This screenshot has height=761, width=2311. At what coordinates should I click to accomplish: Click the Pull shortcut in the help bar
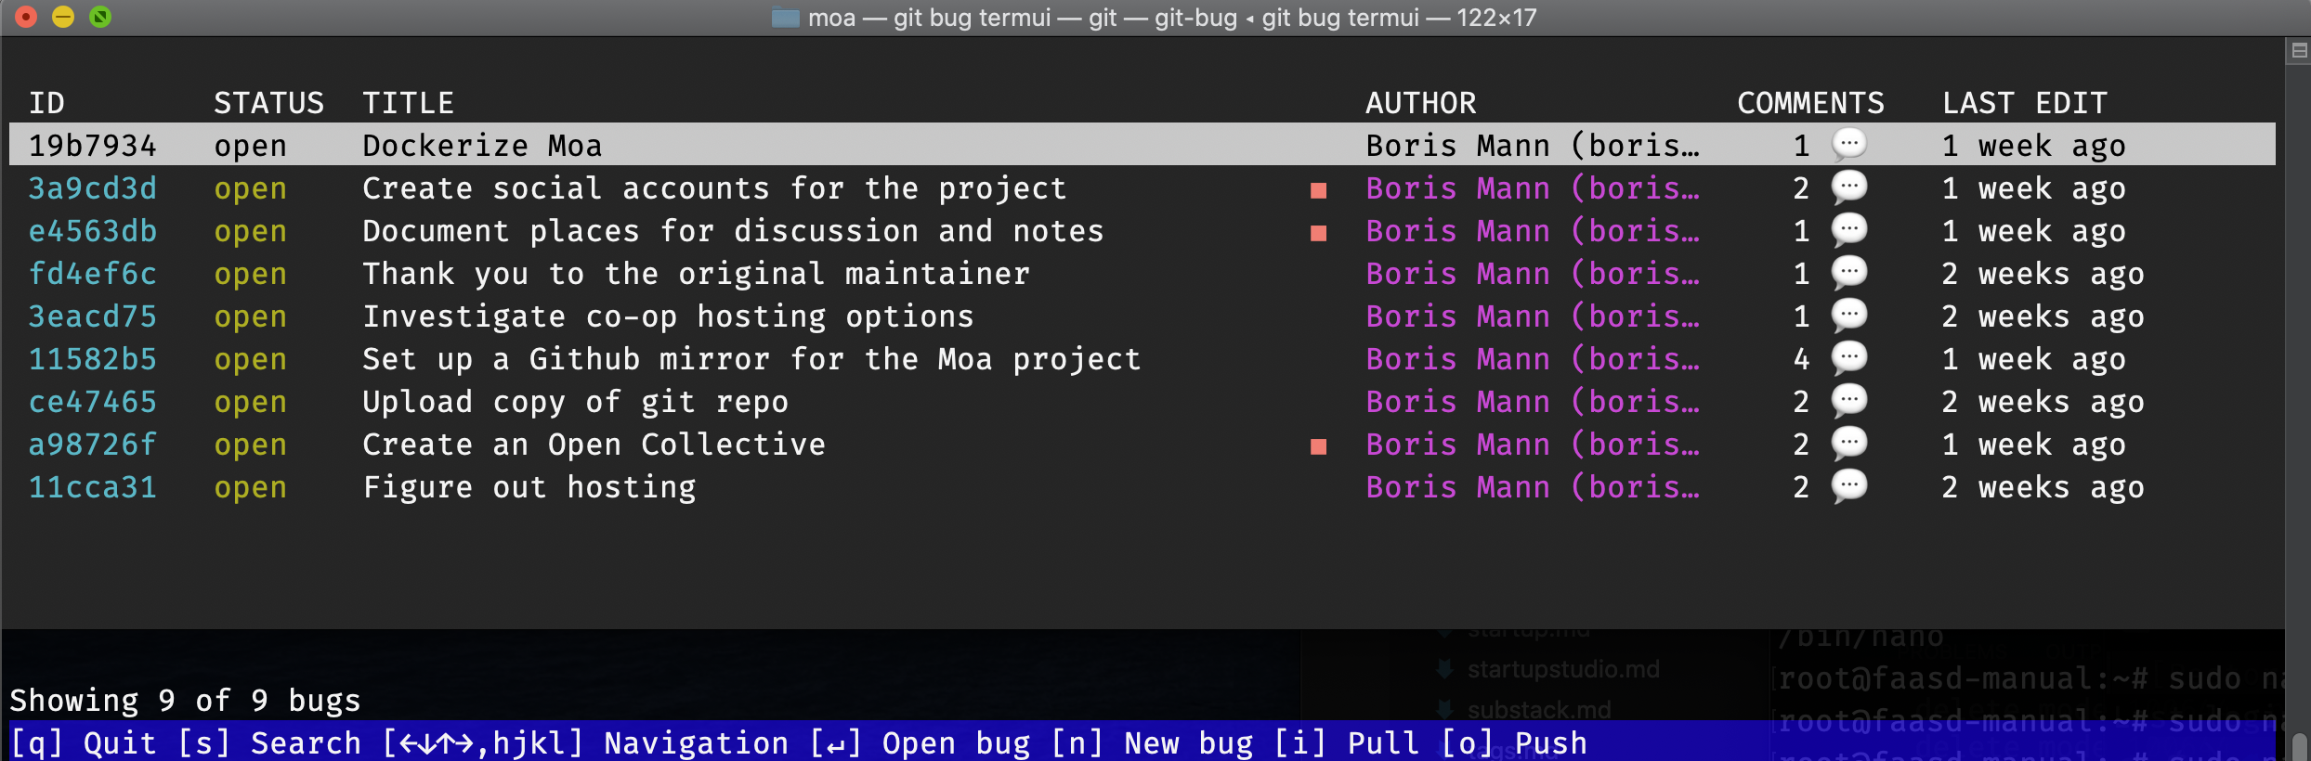pyautogui.click(x=1347, y=743)
